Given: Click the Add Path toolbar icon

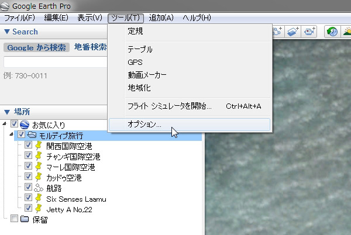Looking at the screenshot, I should (x=278, y=32).
